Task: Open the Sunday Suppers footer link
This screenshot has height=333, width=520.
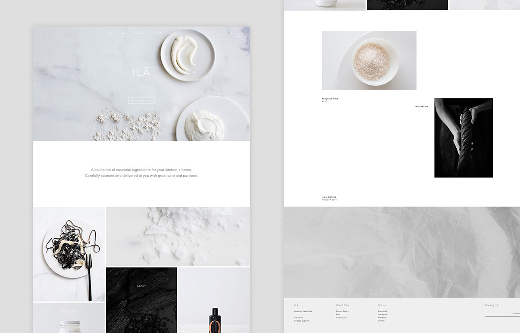Action: tap(302, 320)
